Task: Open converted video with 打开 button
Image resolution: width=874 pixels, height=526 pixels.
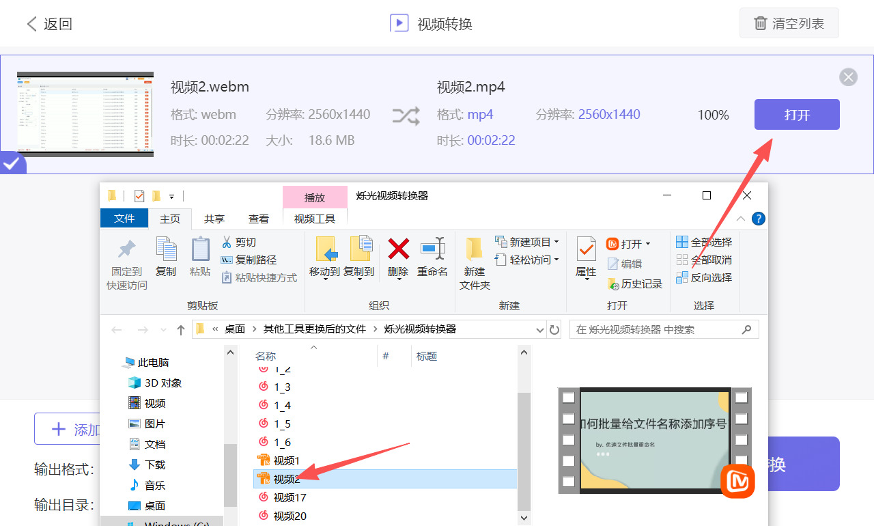Action: (797, 115)
